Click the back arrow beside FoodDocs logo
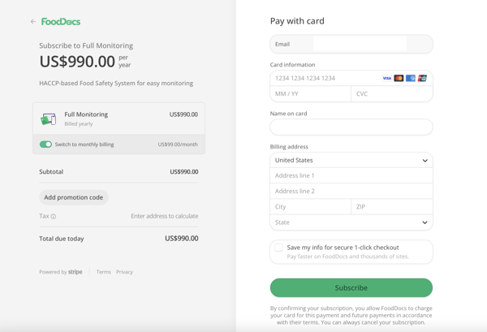Viewport: 487px width, 332px height. point(33,21)
